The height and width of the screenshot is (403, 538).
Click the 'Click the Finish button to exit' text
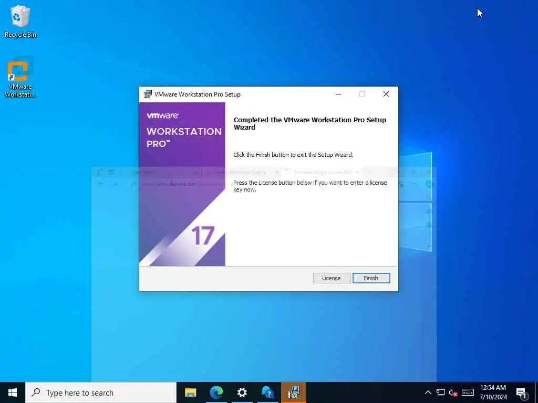coord(293,155)
